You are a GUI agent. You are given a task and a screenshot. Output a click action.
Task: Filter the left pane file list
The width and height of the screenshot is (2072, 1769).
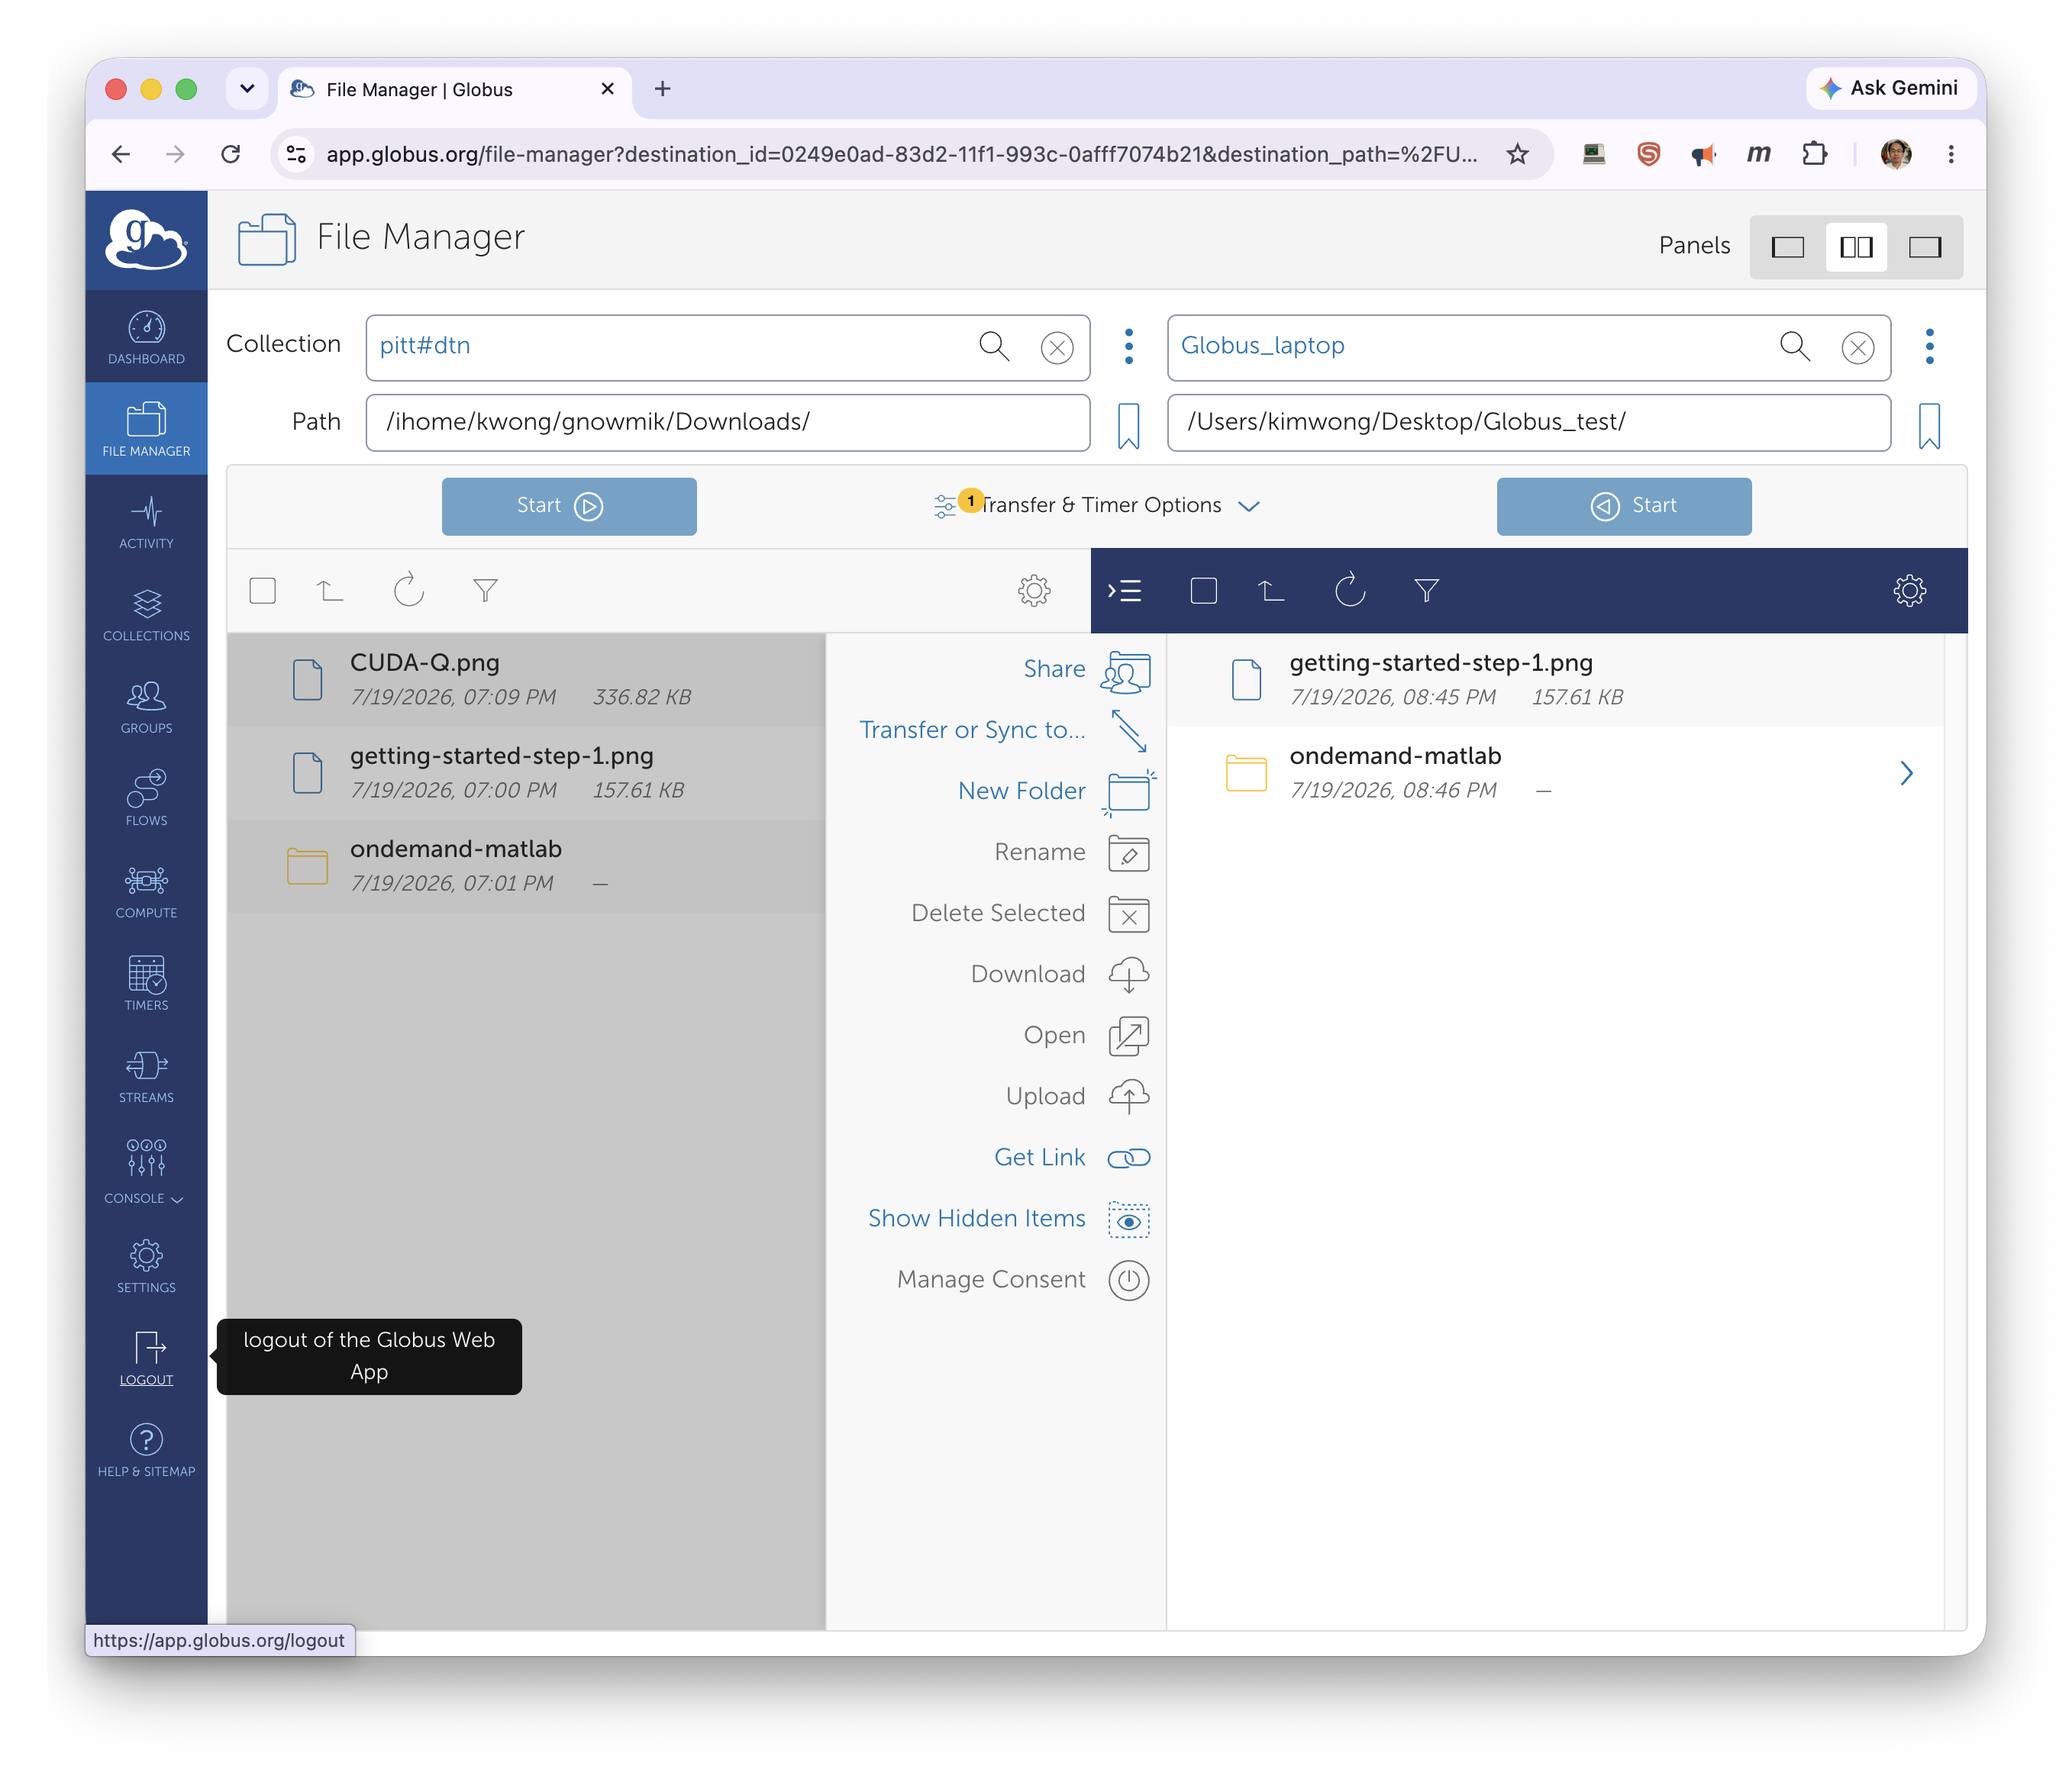point(485,591)
